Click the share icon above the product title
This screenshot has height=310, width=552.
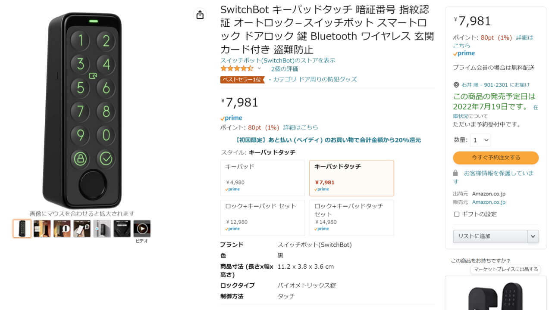click(x=200, y=14)
